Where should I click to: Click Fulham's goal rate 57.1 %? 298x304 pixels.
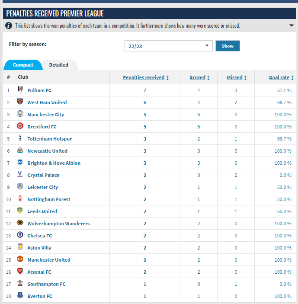[x=284, y=90]
